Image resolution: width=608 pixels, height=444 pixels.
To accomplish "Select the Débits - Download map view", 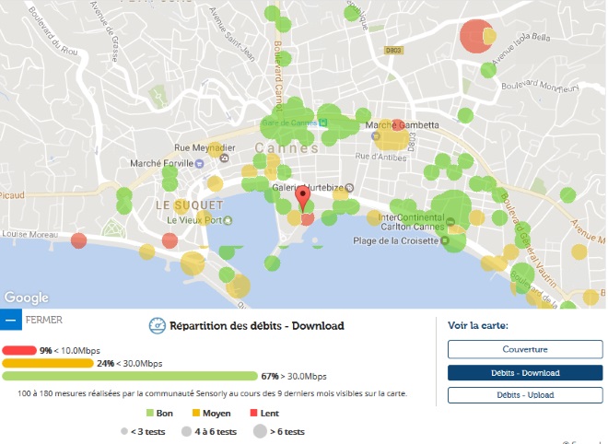I will [x=525, y=373].
